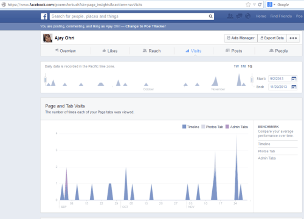
Task: Grab right handle of date range slider
Action: [252, 80]
